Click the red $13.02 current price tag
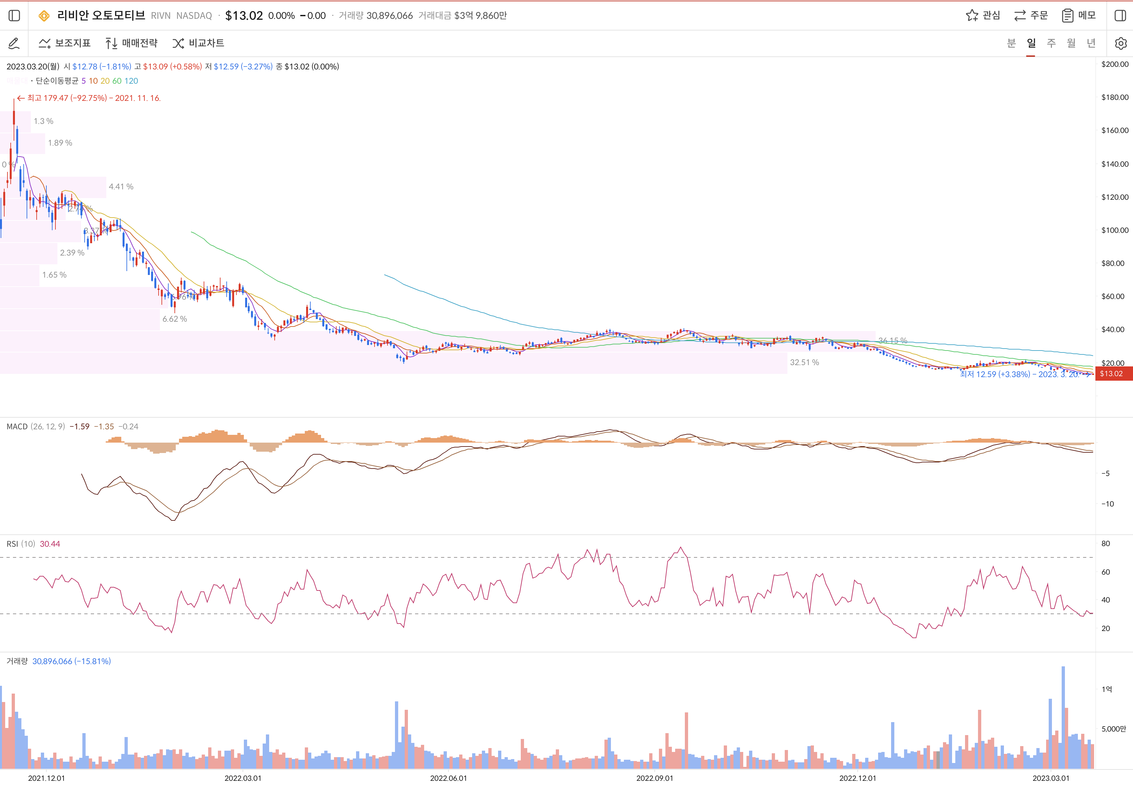The image size is (1133, 786). point(1114,373)
